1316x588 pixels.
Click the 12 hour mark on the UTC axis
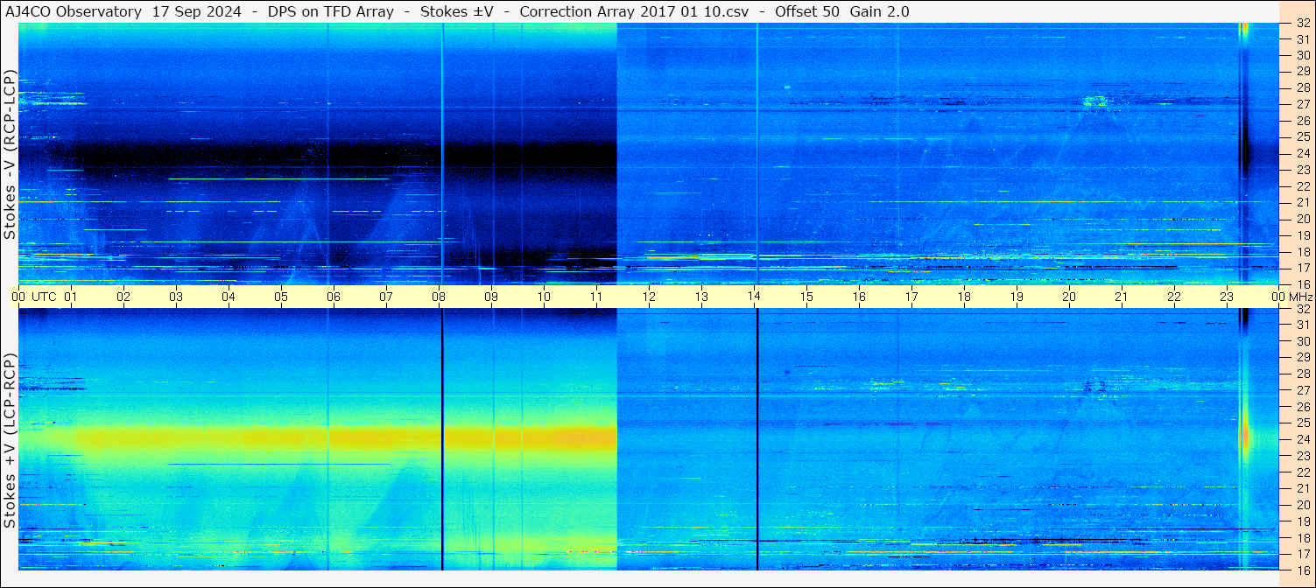[649, 297]
